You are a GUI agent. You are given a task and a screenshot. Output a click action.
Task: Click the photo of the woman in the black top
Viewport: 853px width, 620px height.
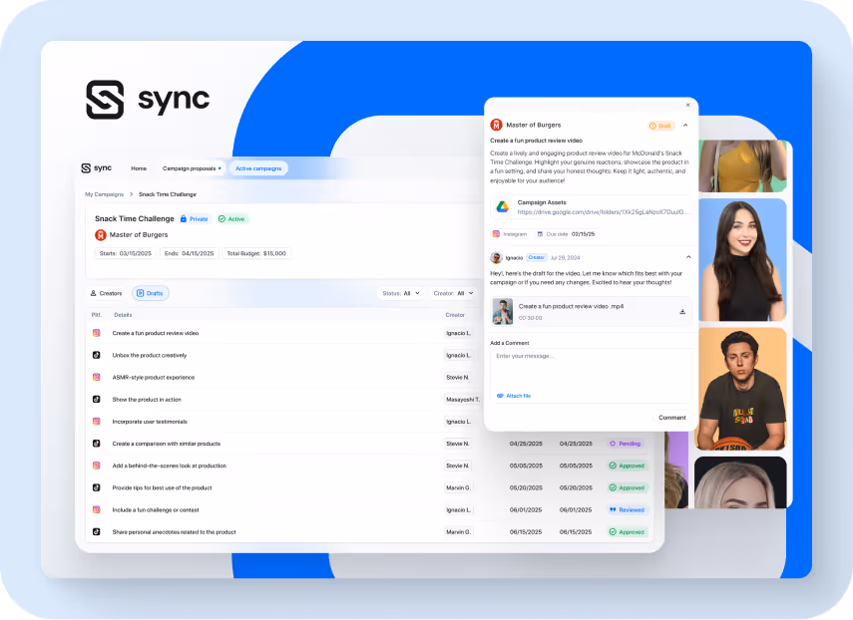[742, 260]
